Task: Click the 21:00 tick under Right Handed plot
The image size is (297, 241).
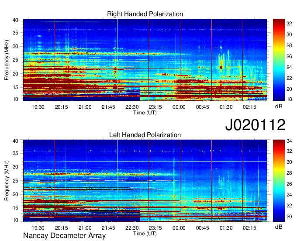Action: pos(85,107)
